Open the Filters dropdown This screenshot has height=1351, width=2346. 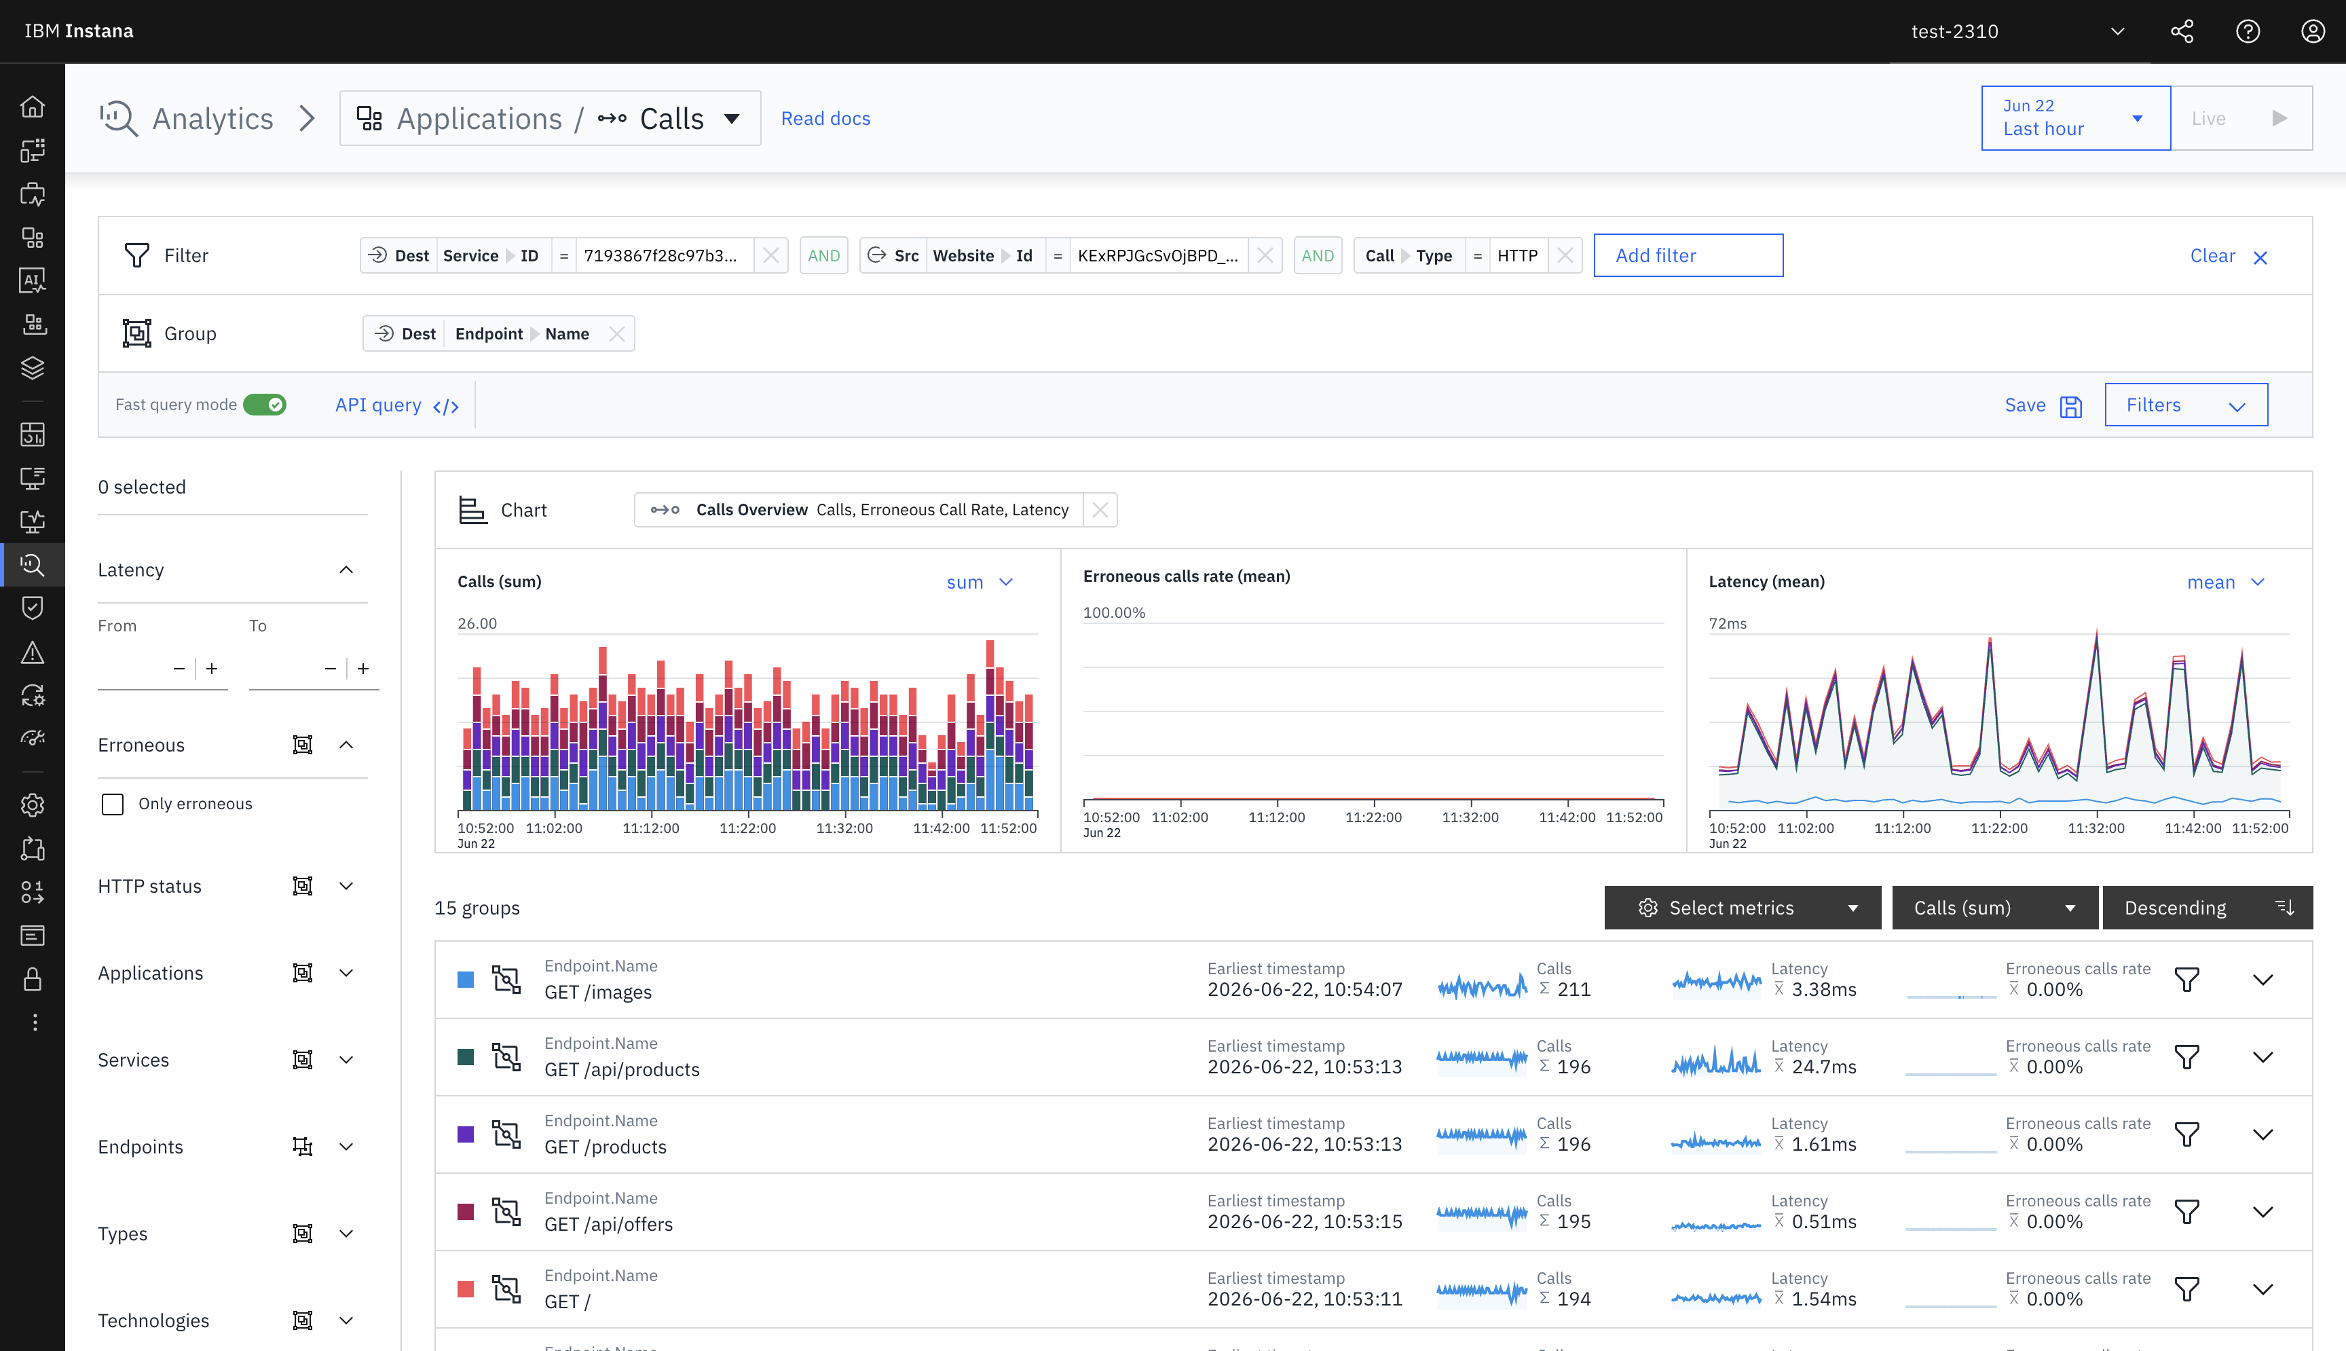[2186, 405]
